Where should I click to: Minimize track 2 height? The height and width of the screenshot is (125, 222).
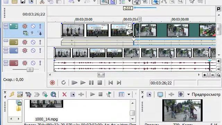(6, 25)
